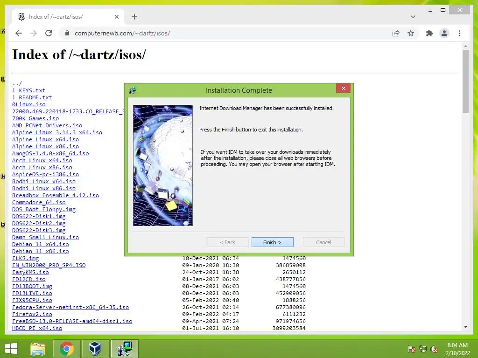The image size is (478, 358).
Task: Open the Windows Start button
Action: point(11,349)
